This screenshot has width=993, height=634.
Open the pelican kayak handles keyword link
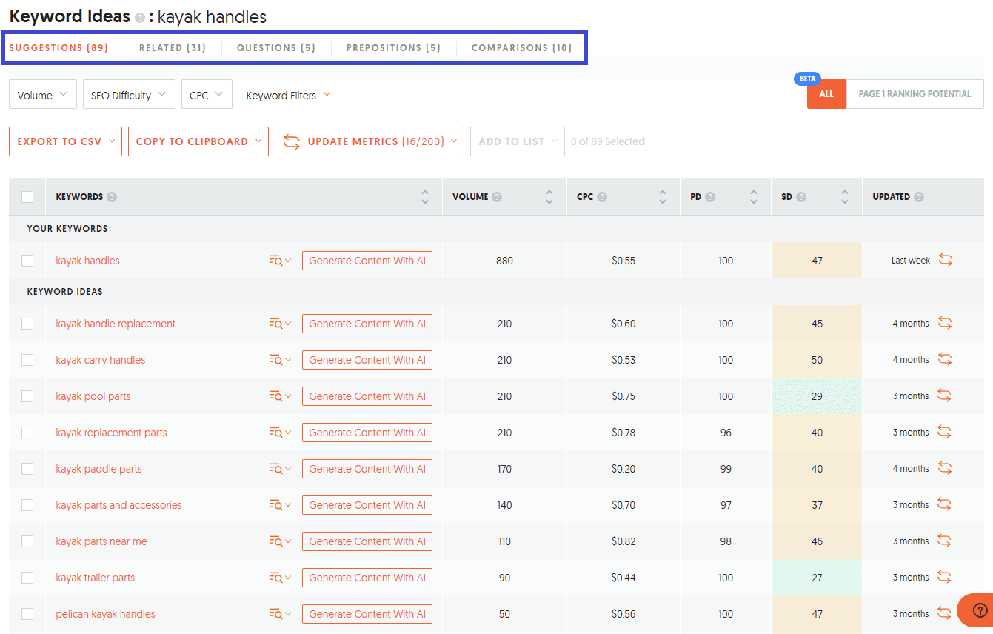[106, 614]
